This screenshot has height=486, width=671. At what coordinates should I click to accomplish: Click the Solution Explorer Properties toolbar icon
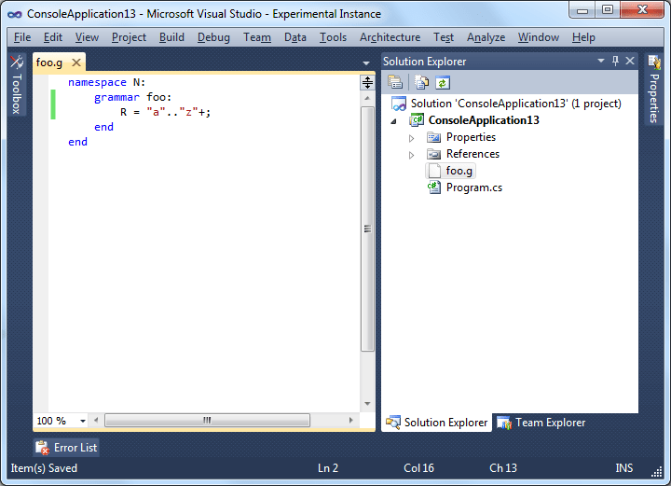coord(395,82)
